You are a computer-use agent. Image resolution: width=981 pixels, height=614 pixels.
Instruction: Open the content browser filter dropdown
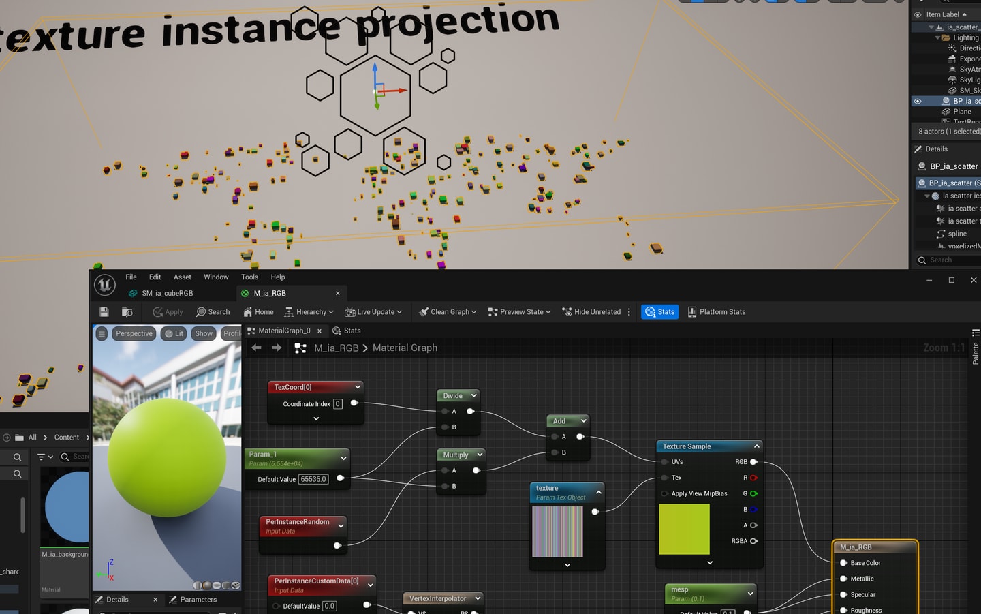click(45, 457)
